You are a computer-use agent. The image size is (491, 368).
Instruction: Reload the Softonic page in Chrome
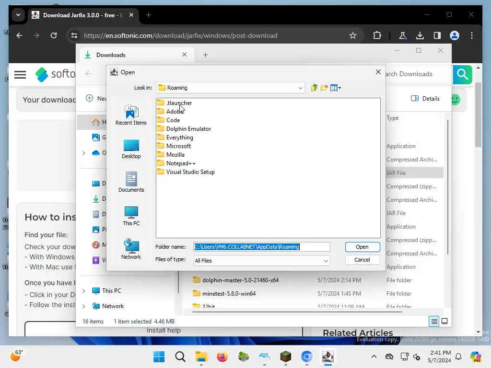(54, 35)
